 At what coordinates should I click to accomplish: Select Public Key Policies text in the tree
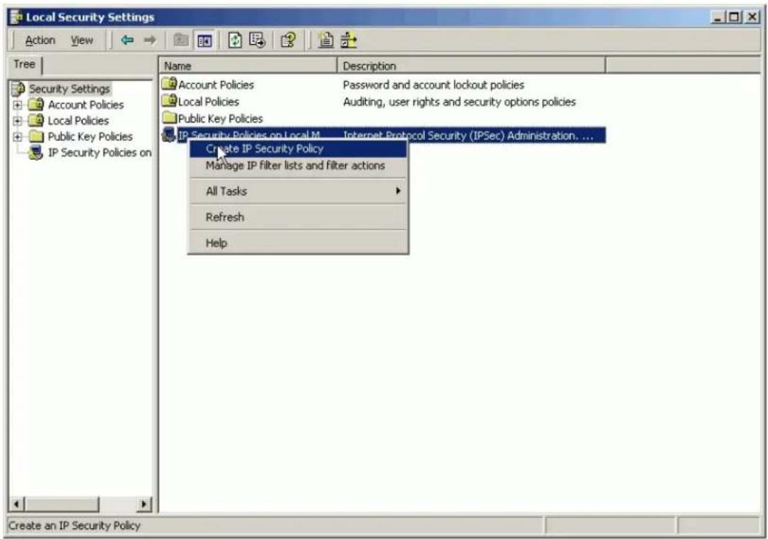coord(90,136)
